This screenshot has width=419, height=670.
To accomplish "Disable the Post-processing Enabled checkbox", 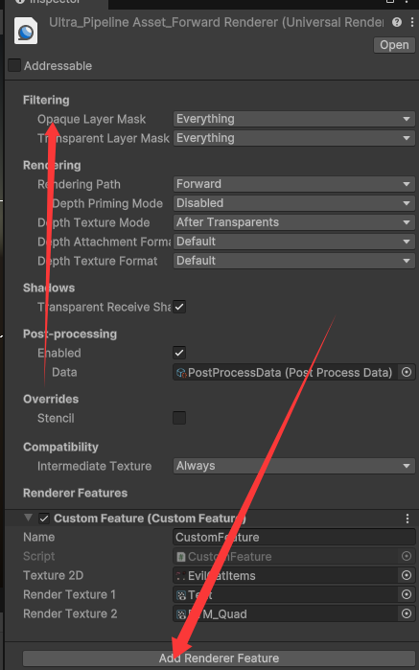I will click(179, 353).
